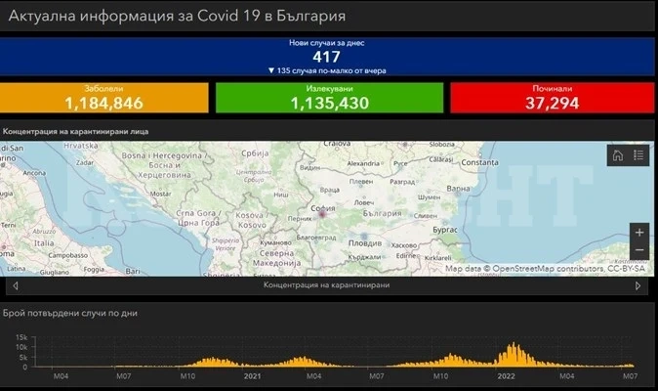This screenshot has height=391, width=658.
Task: Click the Constanța label on the map
Action: (479, 162)
